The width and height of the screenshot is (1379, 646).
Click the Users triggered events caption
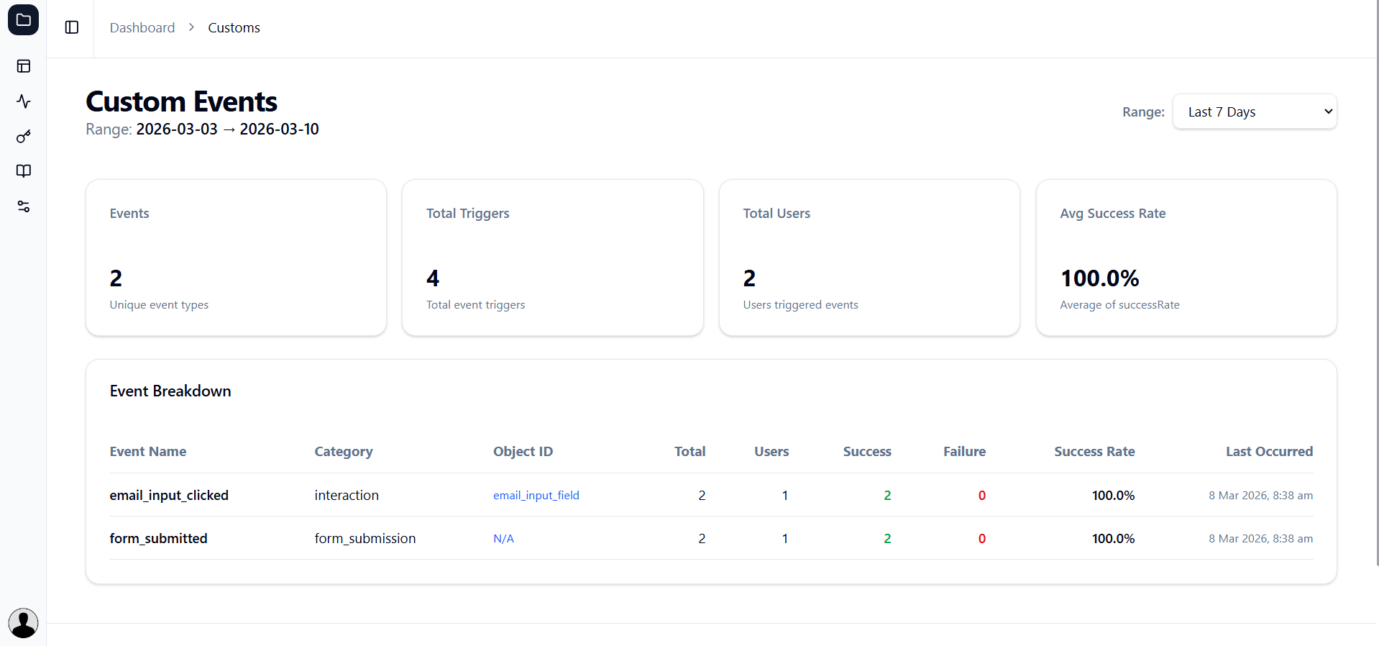(x=800, y=304)
